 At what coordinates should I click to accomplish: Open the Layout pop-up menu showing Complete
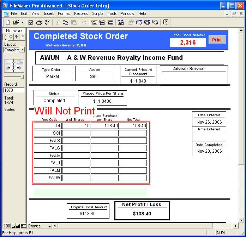tap(14, 50)
